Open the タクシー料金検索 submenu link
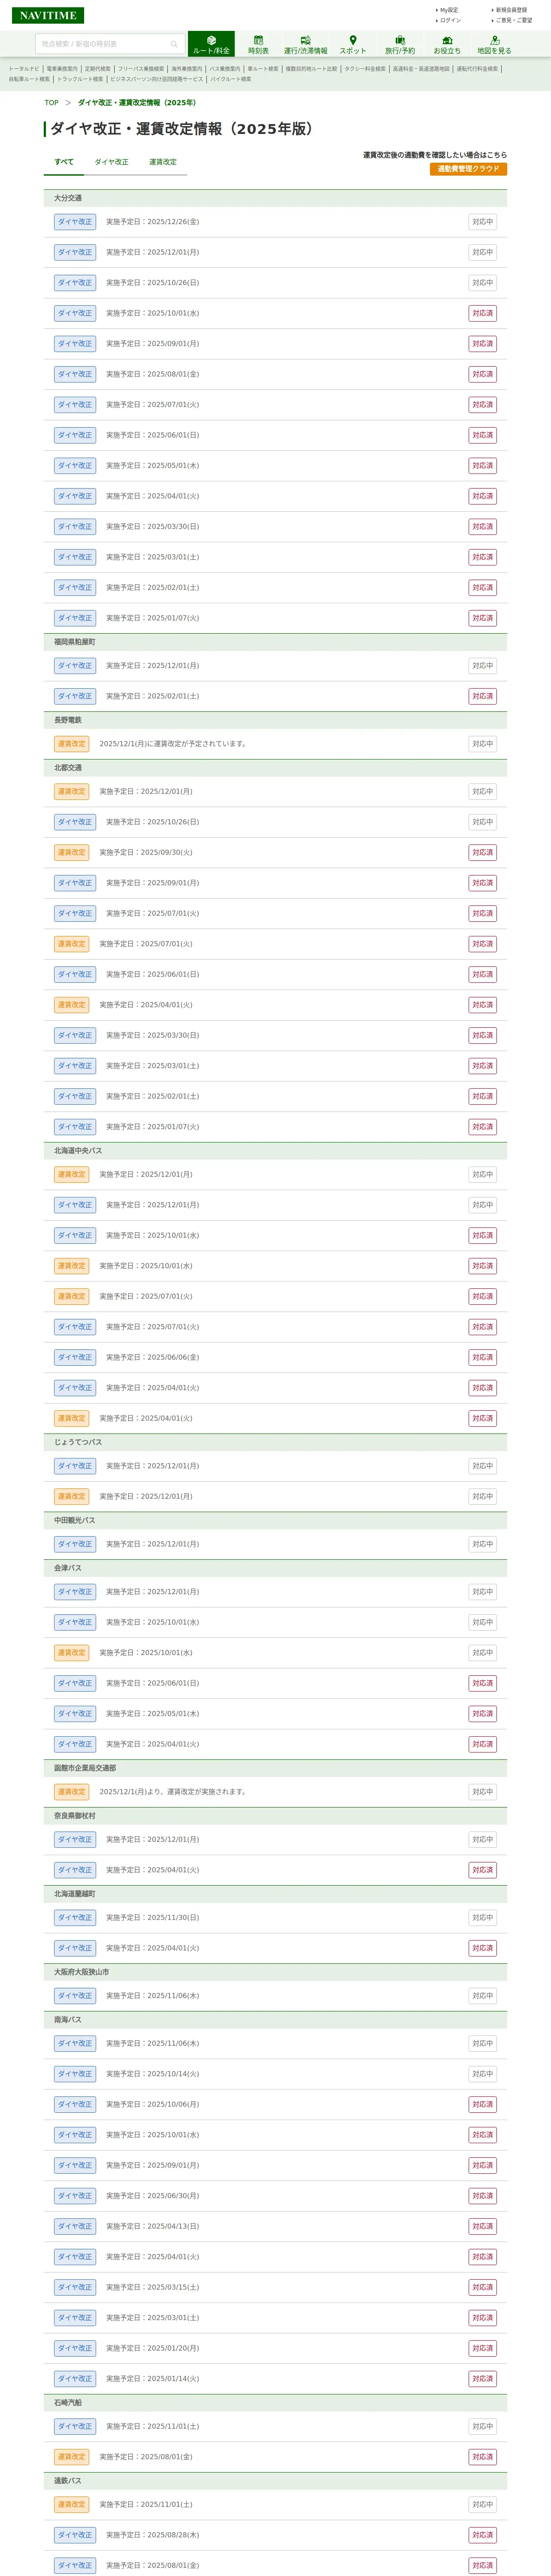 click(365, 69)
